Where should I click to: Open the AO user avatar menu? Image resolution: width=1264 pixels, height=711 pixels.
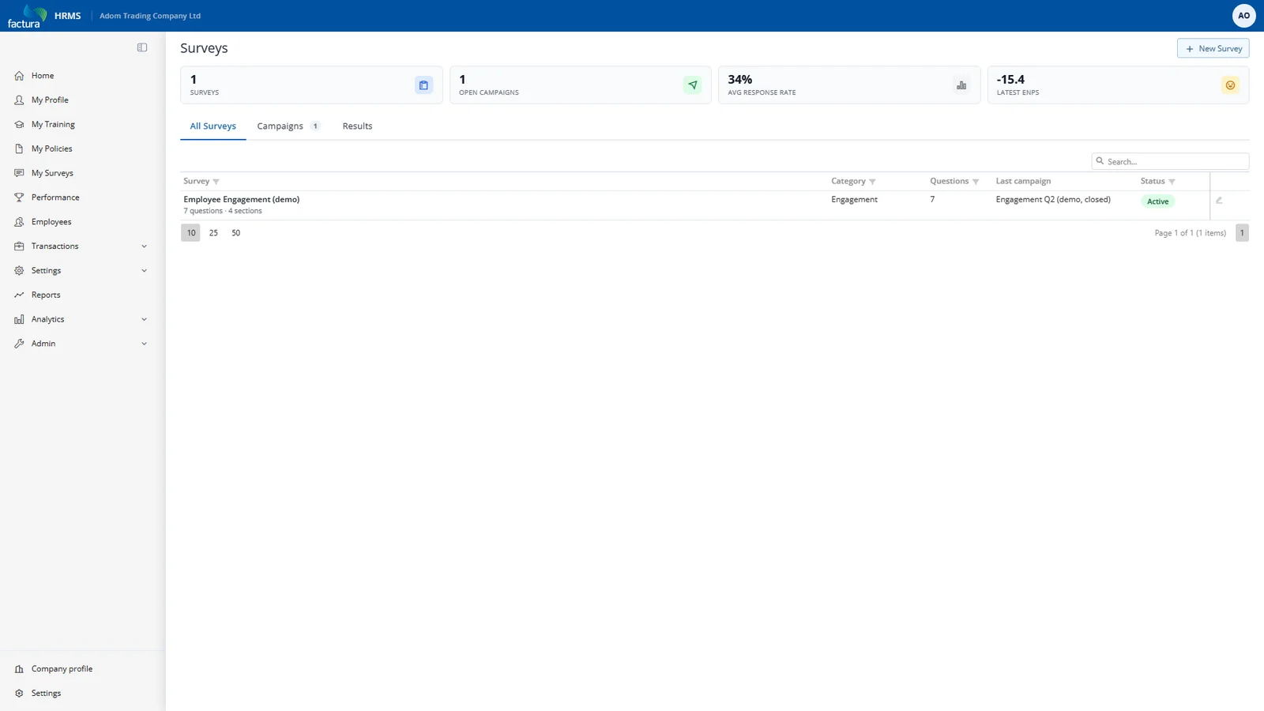[1243, 16]
